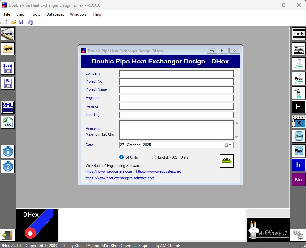The width and height of the screenshot is (306, 248).
Task: Open the Tools menu
Action: (x=35, y=14)
